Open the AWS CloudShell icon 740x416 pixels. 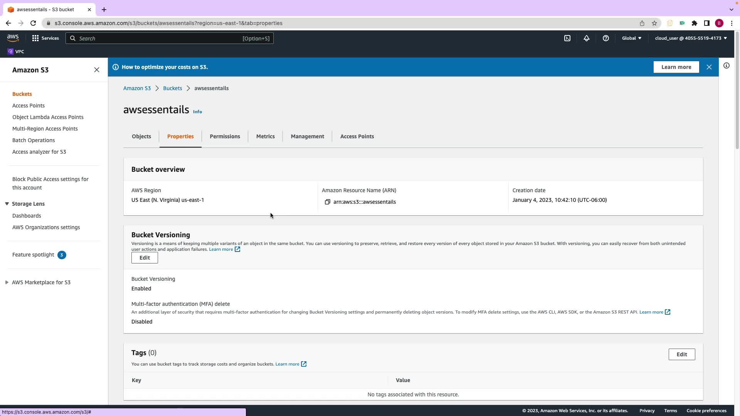[x=567, y=38]
